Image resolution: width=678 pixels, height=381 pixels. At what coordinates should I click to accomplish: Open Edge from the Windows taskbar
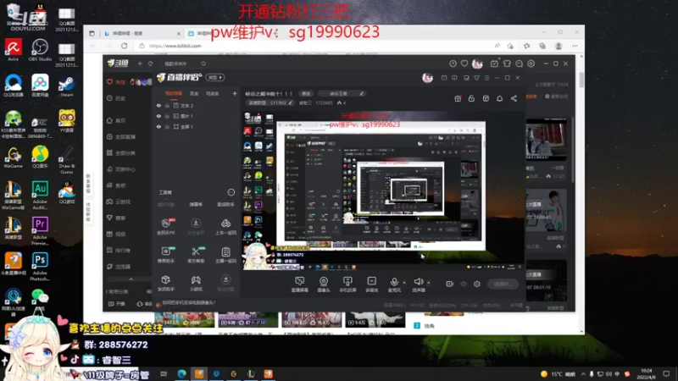tap(181, 373)
